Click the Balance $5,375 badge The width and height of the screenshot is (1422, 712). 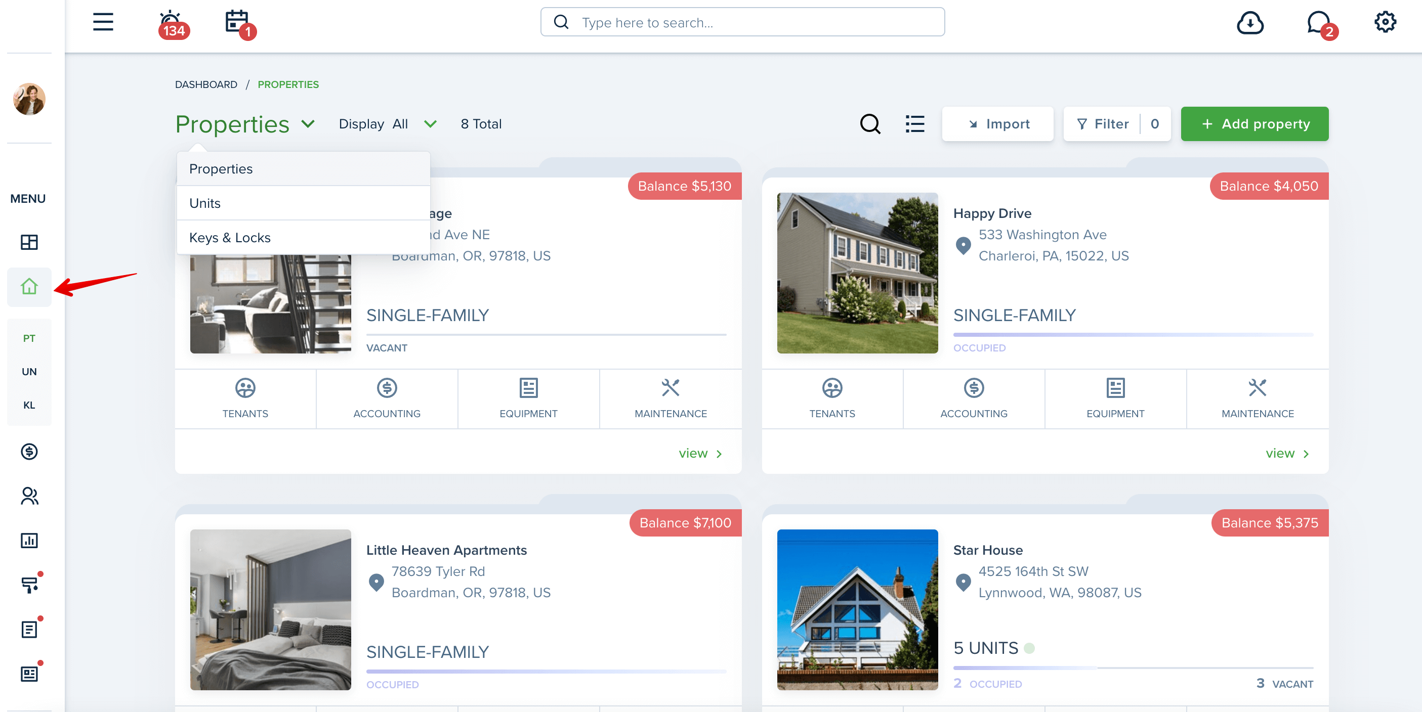tap(1269, 522)
